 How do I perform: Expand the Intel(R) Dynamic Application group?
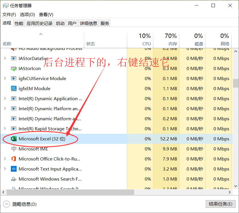[x=5, y=98]
